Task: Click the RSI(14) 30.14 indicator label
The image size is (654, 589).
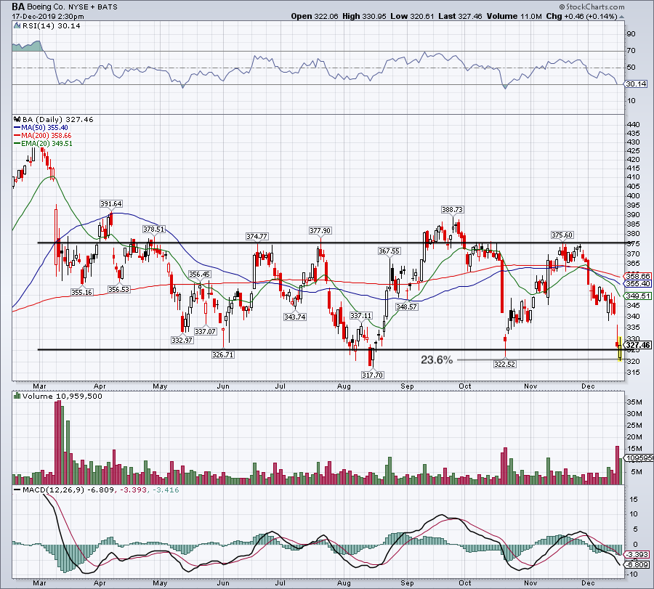Action: pyautogui.click(x=52, y=25)
